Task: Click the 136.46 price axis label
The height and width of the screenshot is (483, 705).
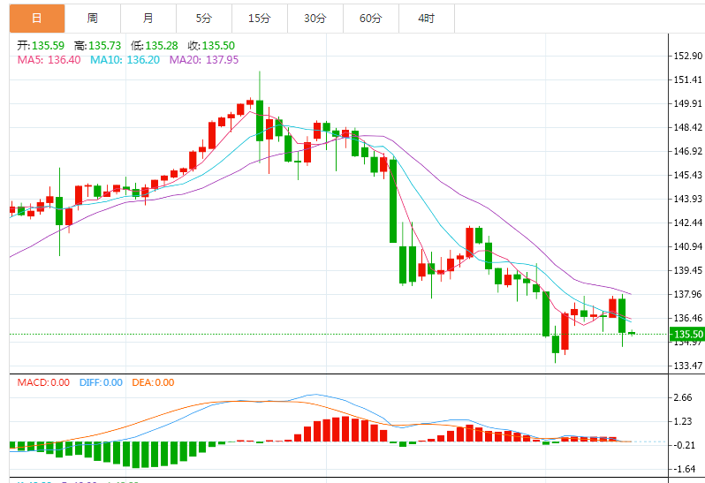Action: [x=688, y=318]
